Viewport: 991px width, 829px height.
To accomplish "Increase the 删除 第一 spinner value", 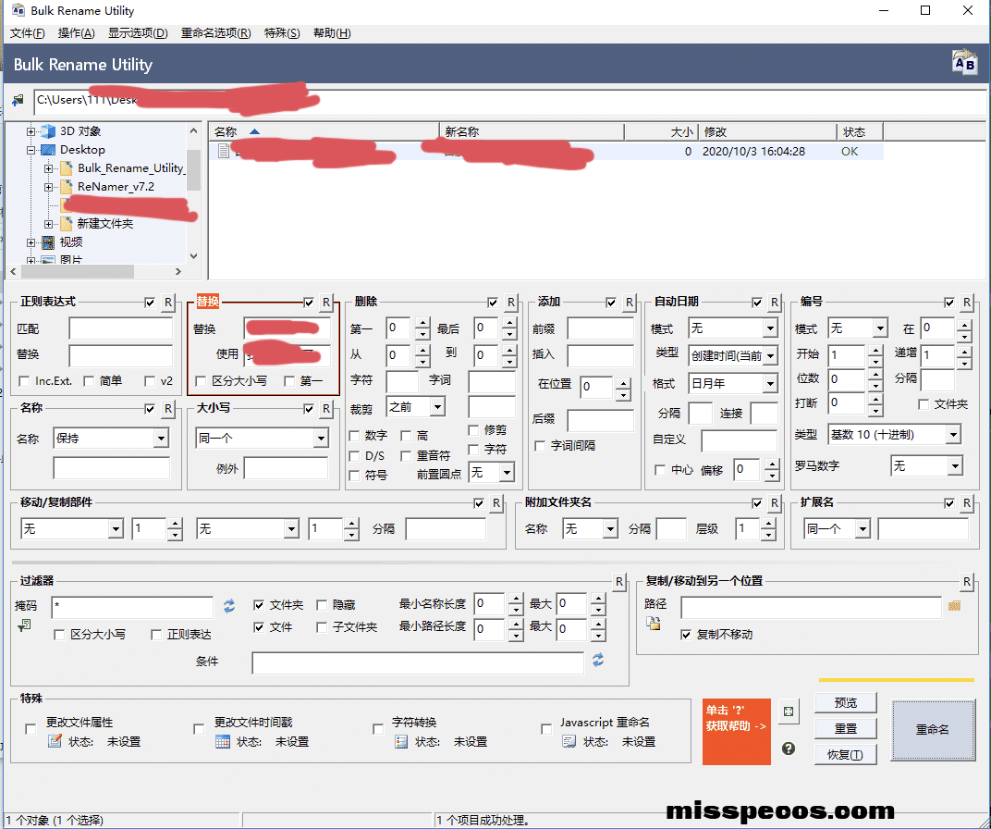I will point(422,323).
